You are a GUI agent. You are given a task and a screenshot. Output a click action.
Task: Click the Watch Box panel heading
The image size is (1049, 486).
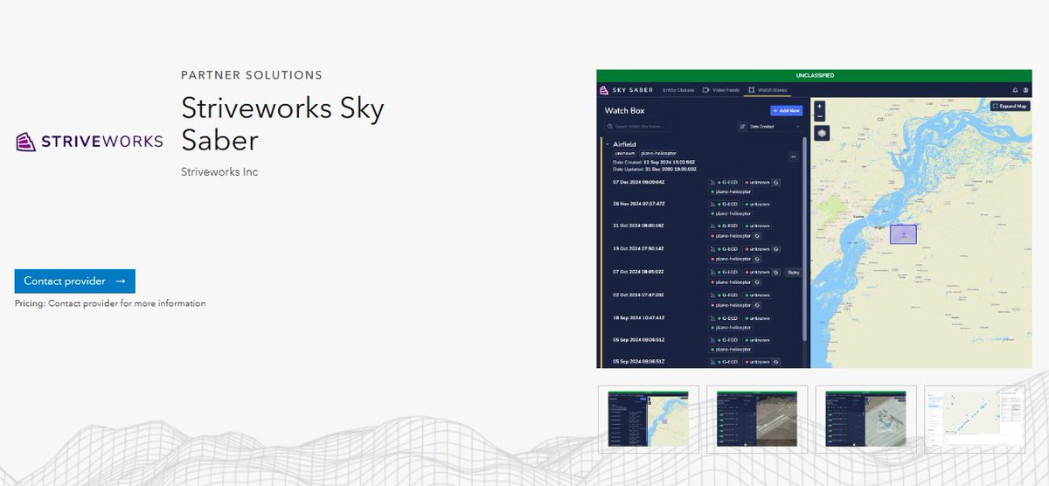pyautogui.click(x=624, y=111)
